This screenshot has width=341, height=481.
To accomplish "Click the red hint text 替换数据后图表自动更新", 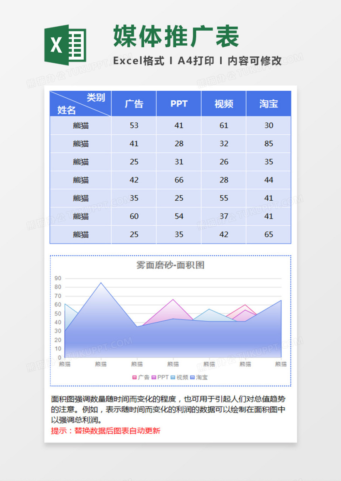I will [x=117, y=431].
